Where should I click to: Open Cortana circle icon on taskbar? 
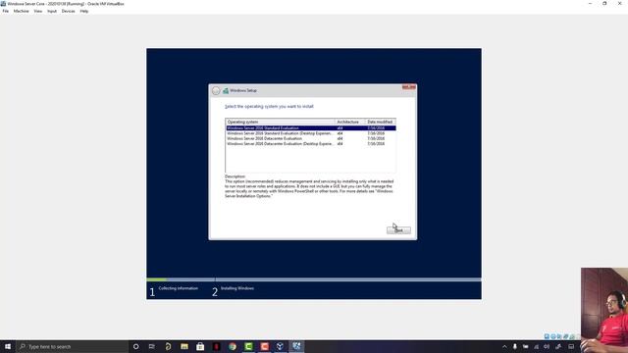pos(135,346)
